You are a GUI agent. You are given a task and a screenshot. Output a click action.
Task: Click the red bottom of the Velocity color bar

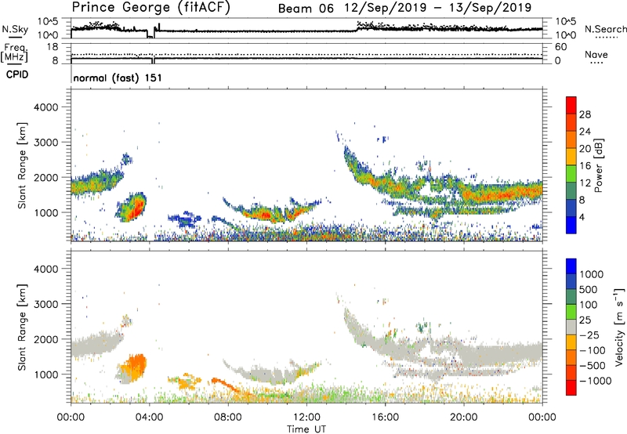(571, 388)
